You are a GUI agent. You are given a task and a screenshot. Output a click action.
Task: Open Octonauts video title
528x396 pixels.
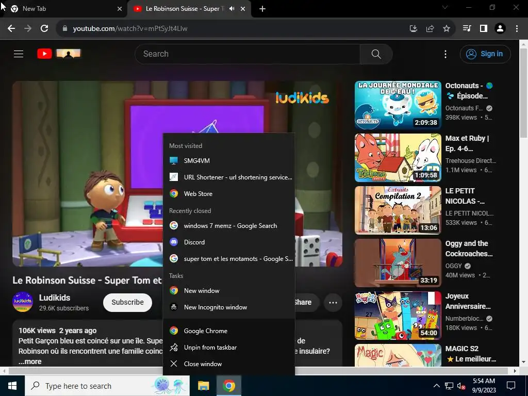point(469,91)
